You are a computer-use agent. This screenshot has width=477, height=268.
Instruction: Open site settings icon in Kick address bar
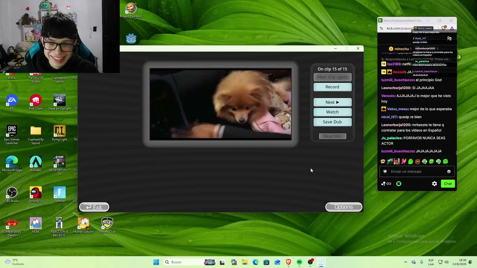(381, 28)
